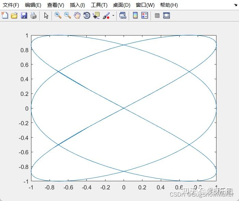Image resolution: width=239 pixels, height=201 pixels.
Task: Click the New Figure icon
Action: click(x=5, y=16)
